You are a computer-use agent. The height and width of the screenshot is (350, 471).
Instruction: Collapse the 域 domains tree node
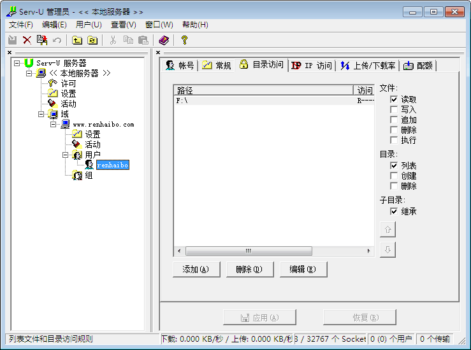point(41,115)
